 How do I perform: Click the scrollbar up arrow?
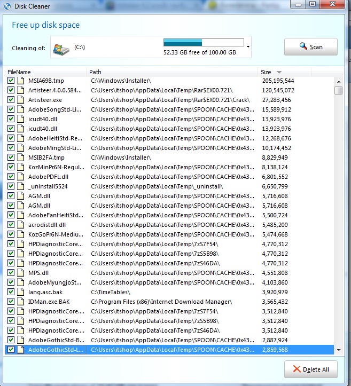pyautogui.click(x=339, y=81)
